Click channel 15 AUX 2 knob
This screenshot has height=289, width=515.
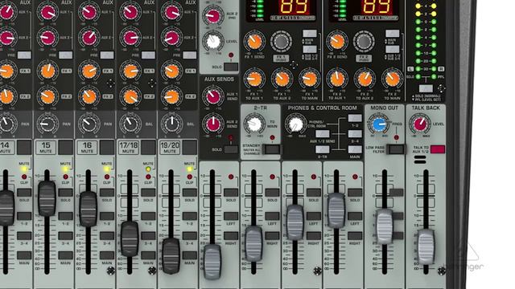click(47, 38)
